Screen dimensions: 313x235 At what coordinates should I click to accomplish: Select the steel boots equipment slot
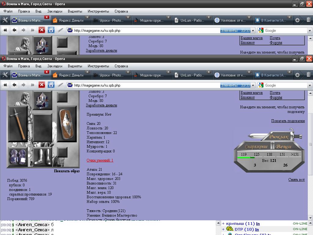(x=42, y=157)
